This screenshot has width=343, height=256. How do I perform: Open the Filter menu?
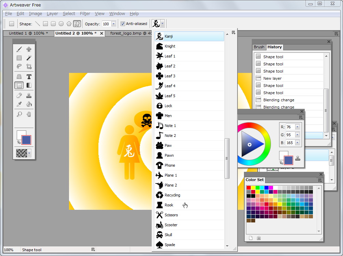coord(85,13)
